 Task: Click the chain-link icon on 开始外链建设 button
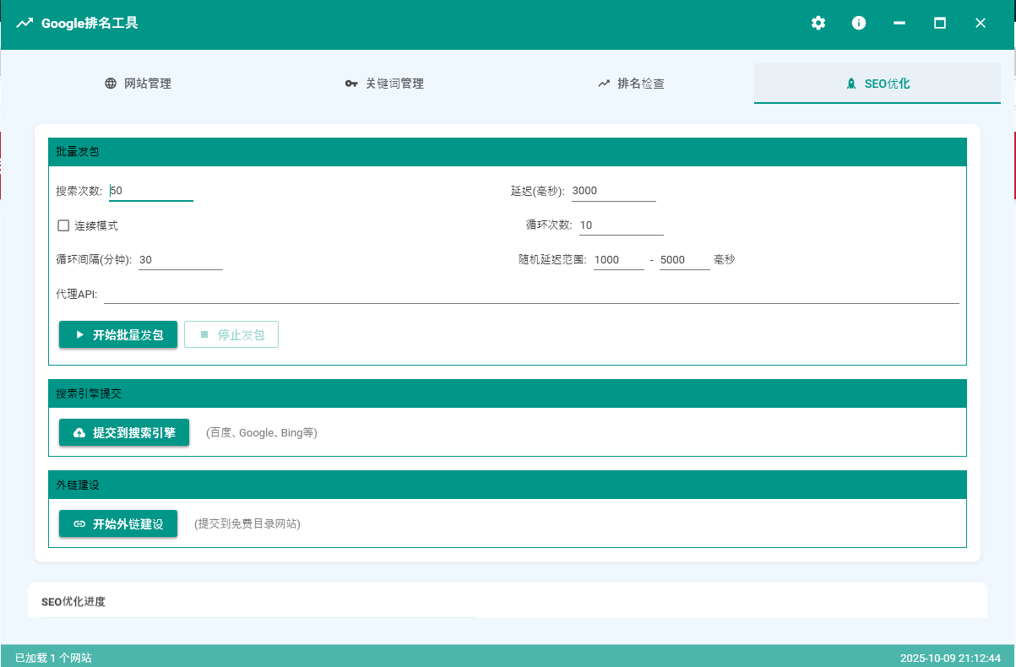[x=78, y=523]
